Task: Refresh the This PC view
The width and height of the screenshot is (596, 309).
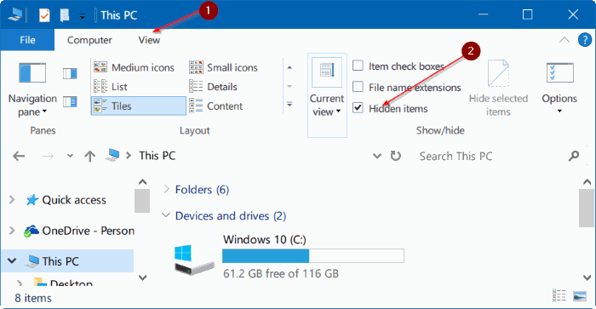Action: tap(396, 156)
